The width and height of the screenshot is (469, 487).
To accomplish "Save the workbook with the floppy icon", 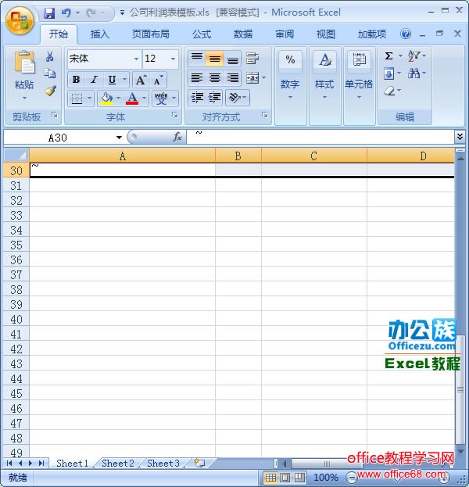I will 49,13.
